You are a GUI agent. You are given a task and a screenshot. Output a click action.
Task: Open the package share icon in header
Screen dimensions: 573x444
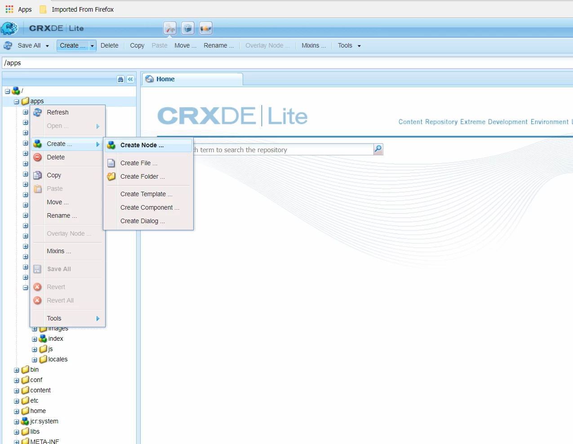point(206,28)
